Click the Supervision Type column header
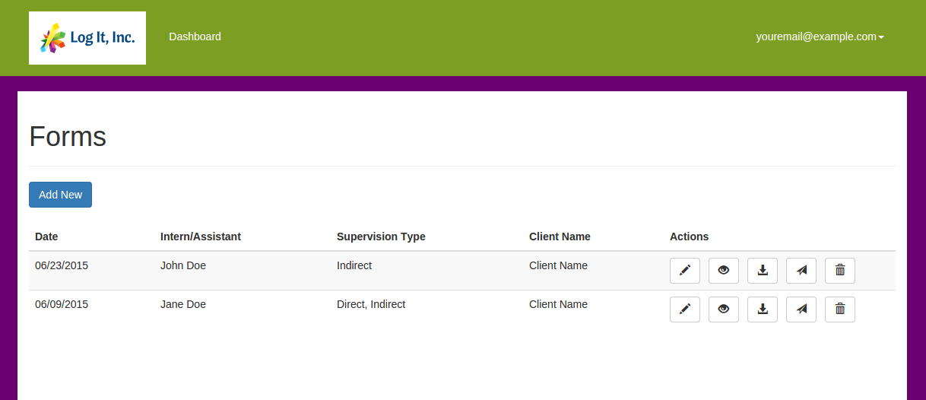 point(381,237)
